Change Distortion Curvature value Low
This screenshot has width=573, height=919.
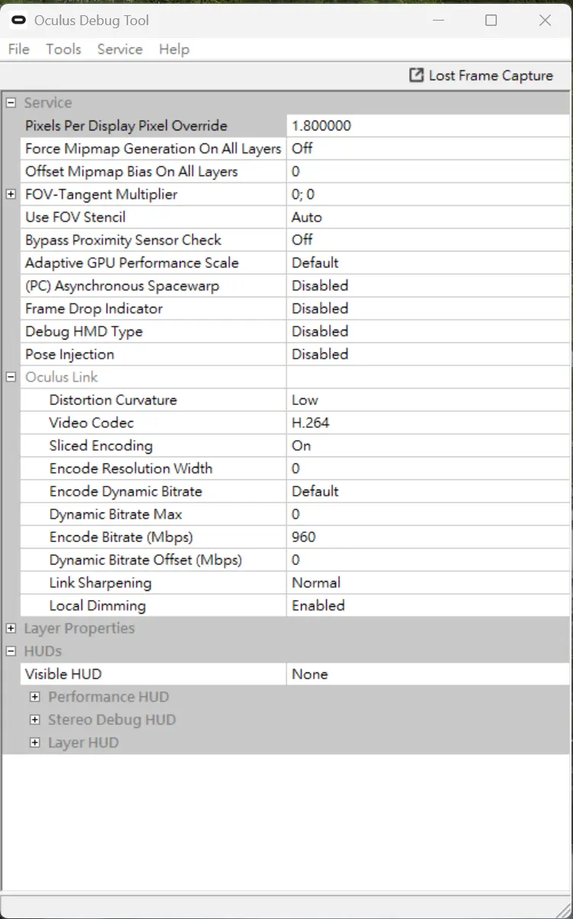[x=428, y=400]
